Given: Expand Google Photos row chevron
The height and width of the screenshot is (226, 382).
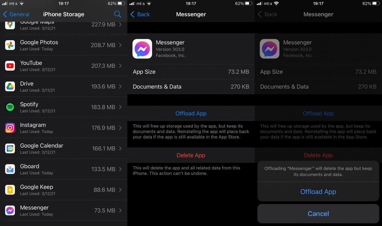Looking at the screenshot, I should point(120,45).
